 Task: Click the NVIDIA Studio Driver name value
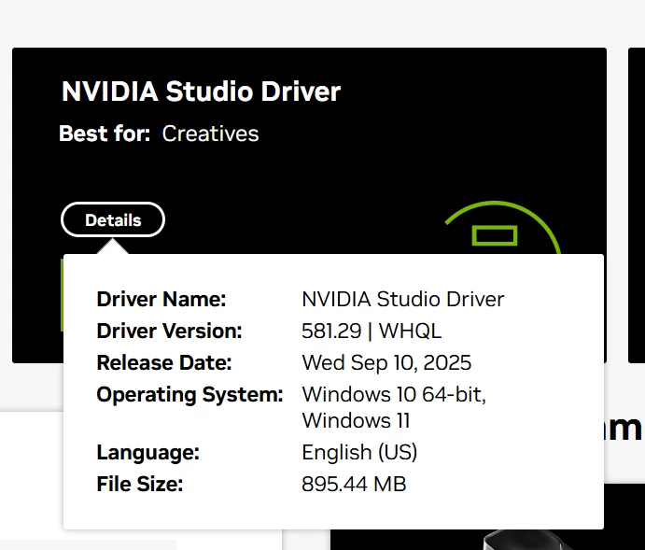[x=402, y=299]
